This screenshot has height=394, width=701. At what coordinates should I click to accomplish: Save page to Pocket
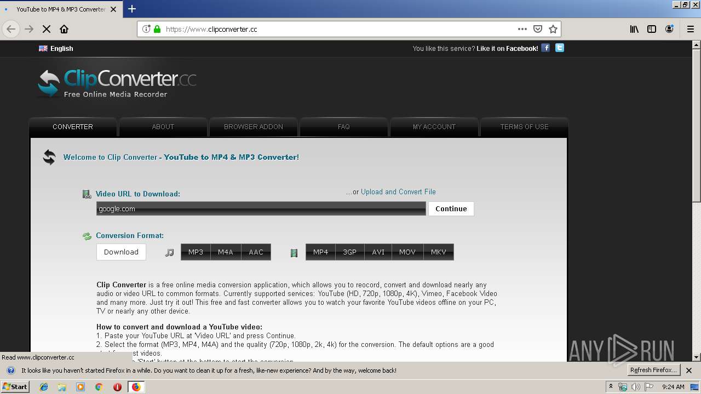point(538,29)
